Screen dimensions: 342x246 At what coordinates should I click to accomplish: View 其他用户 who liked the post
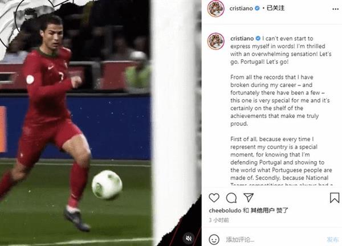click(x=262, y=211)
